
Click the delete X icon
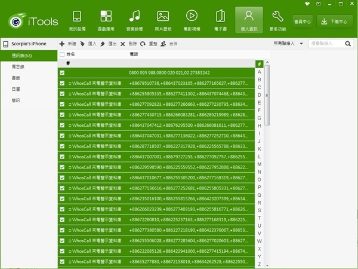point(122,44)
